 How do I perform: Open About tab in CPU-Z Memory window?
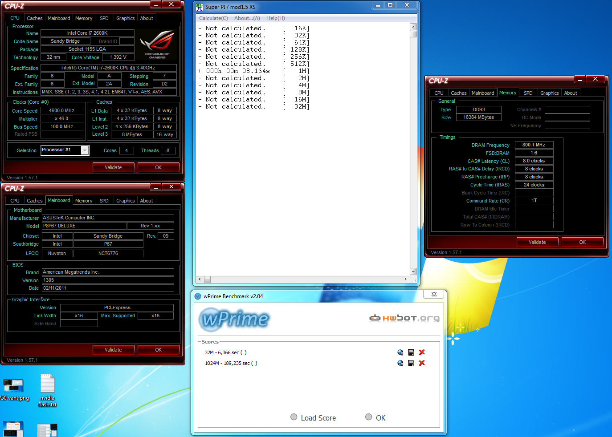tap(571, 93)
